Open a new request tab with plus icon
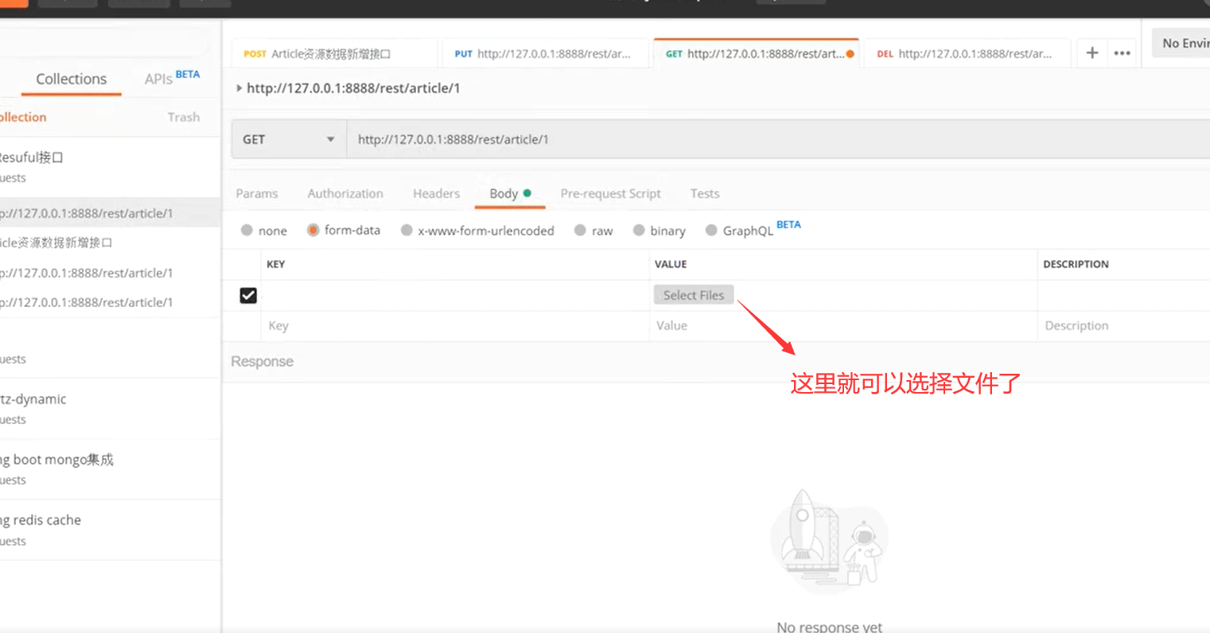The width and height of the screenshot is (1210, 633). tap(1092, 53)
